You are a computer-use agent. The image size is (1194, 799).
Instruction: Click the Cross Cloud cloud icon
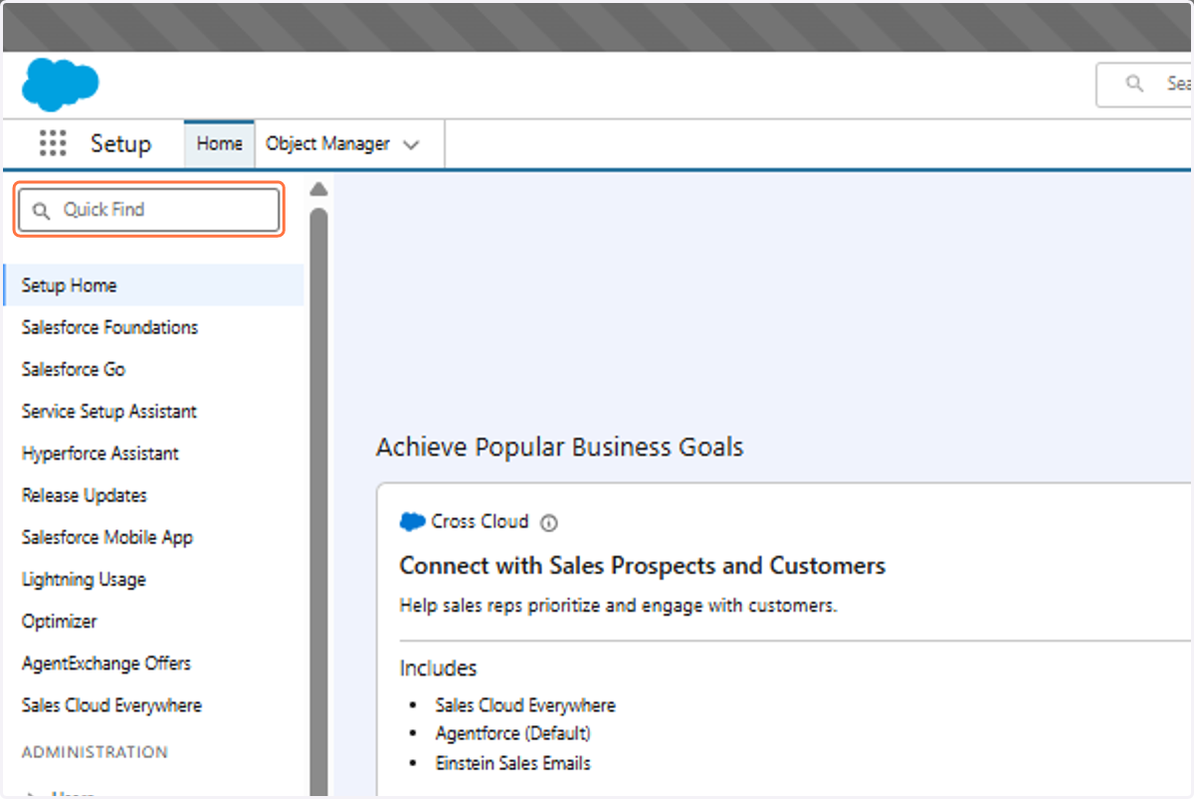(x=413, y=522)
